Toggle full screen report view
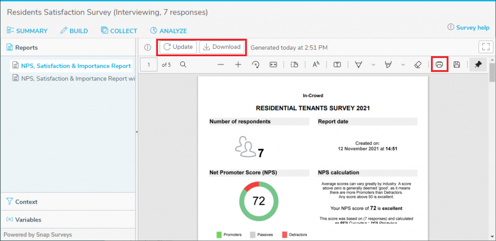This screenshot has height=241, width=496. point(486,47)
